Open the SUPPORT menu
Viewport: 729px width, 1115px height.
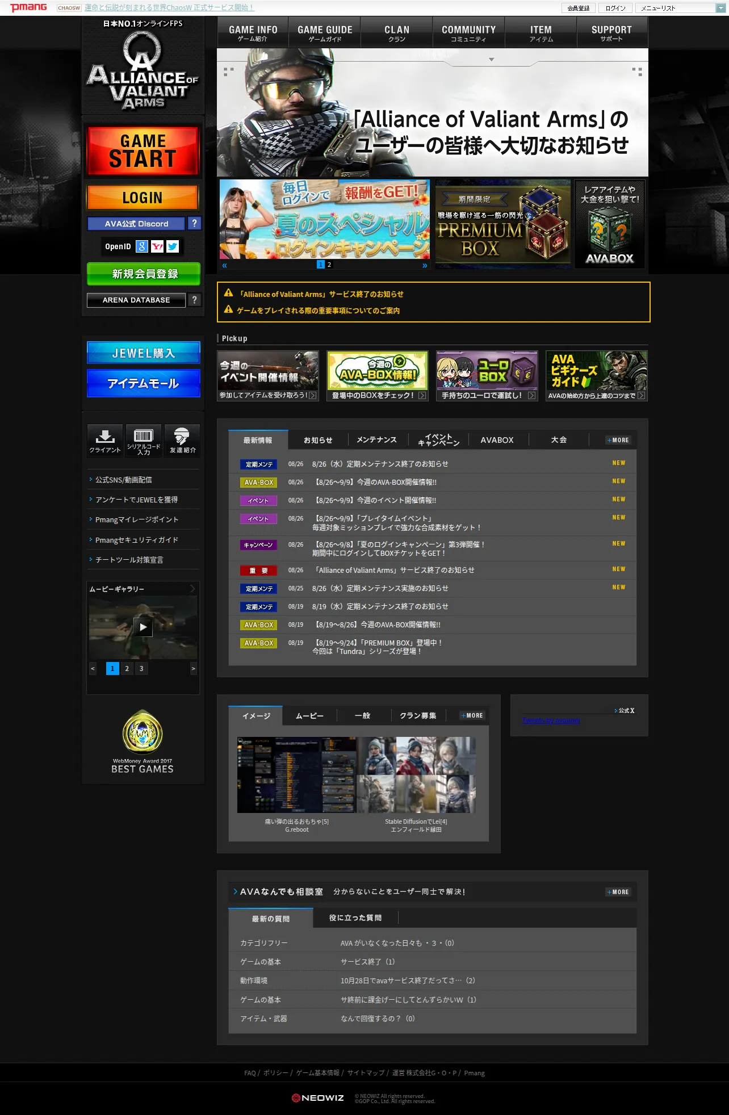pos(611,33)
